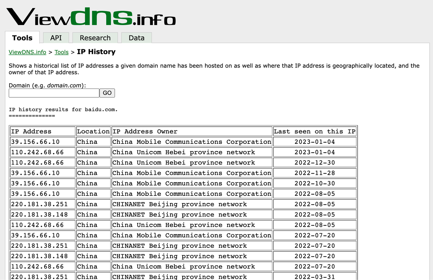This screenshot has height=280, width=433.
Task: Select IP 220.181.38.148 in the 2022-08-05 row
Action: pyautogui.click(x=43, y=214)
